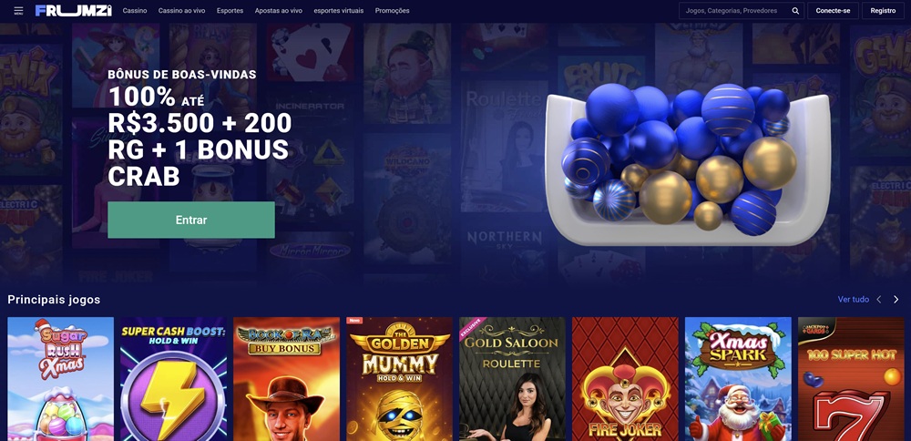This screenshot has height=441, width=911.
Task: Go to next games with right arrow
Action: point(896,299)
